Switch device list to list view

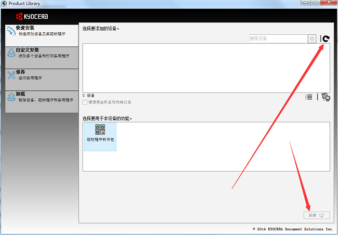click(x=309, y=97)
